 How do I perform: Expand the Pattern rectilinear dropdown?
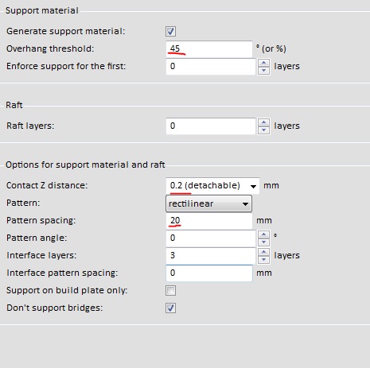pos(208,203)
